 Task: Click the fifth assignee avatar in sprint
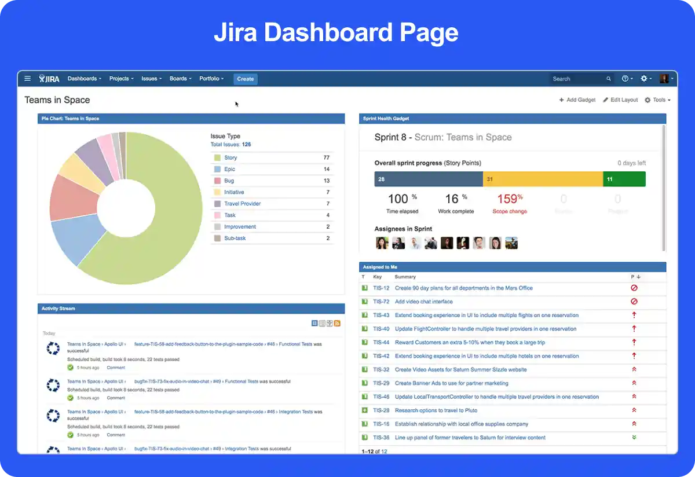click(x=447, y=243)
